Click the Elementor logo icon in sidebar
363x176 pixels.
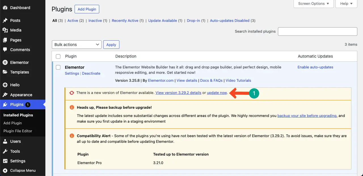(5, 62)
